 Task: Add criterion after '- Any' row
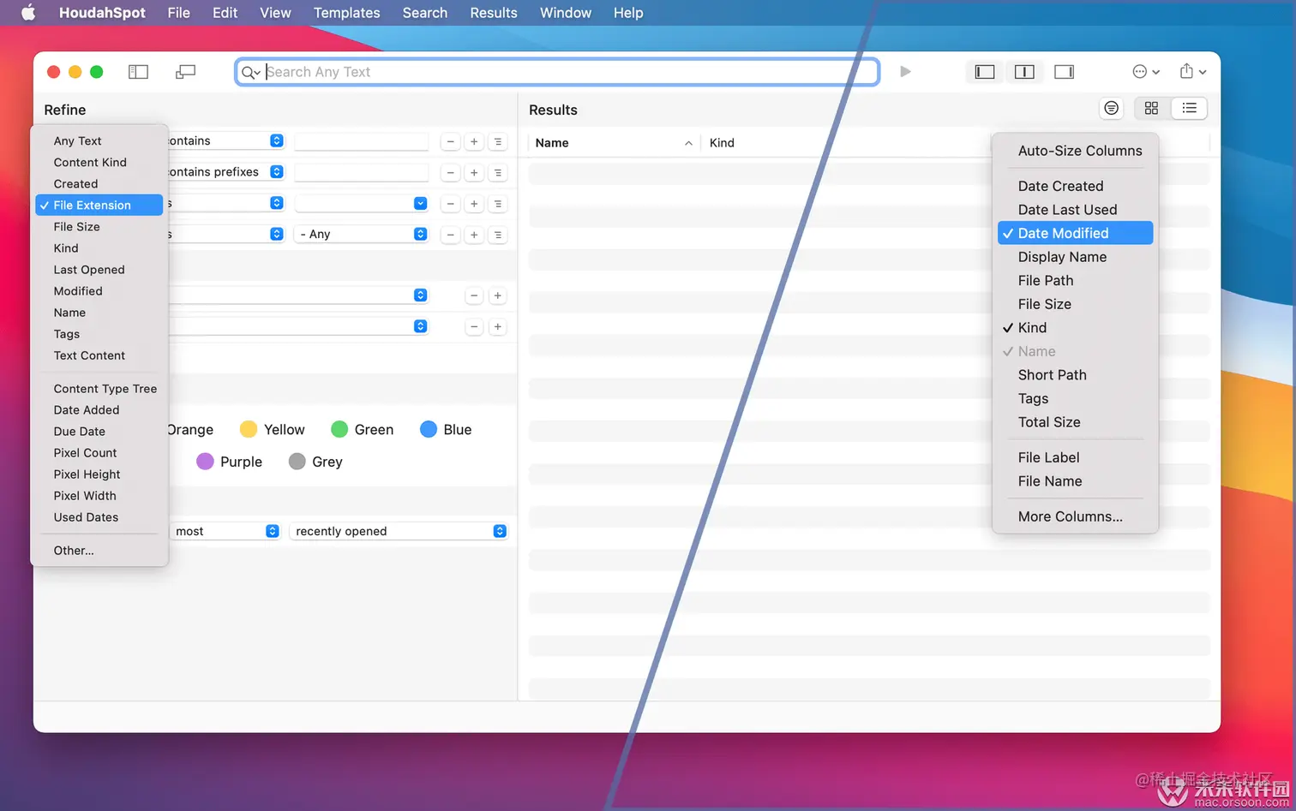tap(474, 234)
